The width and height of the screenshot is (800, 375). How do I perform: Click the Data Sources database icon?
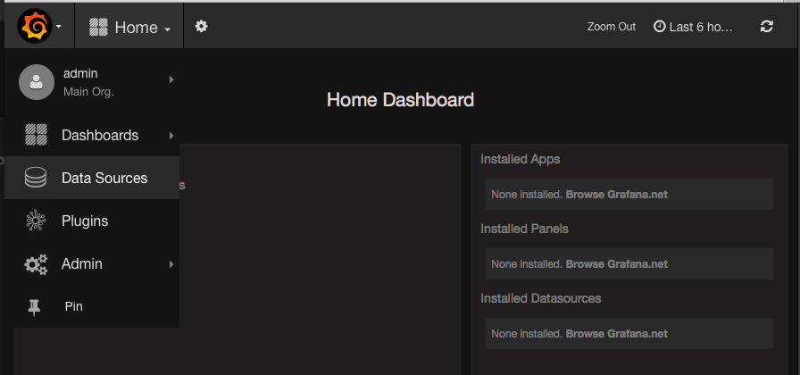click(x=36, y=179)
